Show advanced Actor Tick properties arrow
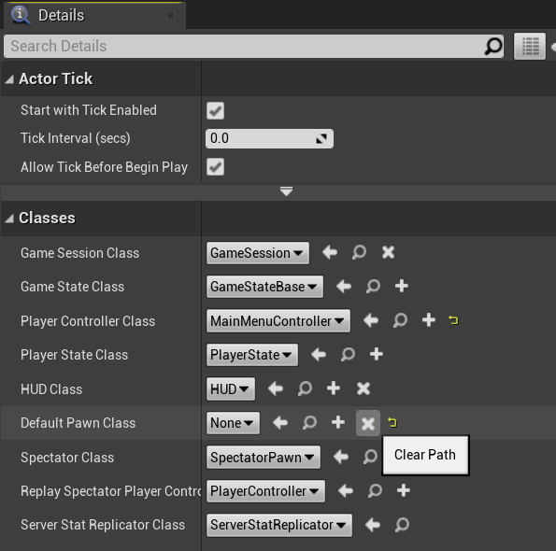Viewport: 556px width, 551px height. click(286, 191)
